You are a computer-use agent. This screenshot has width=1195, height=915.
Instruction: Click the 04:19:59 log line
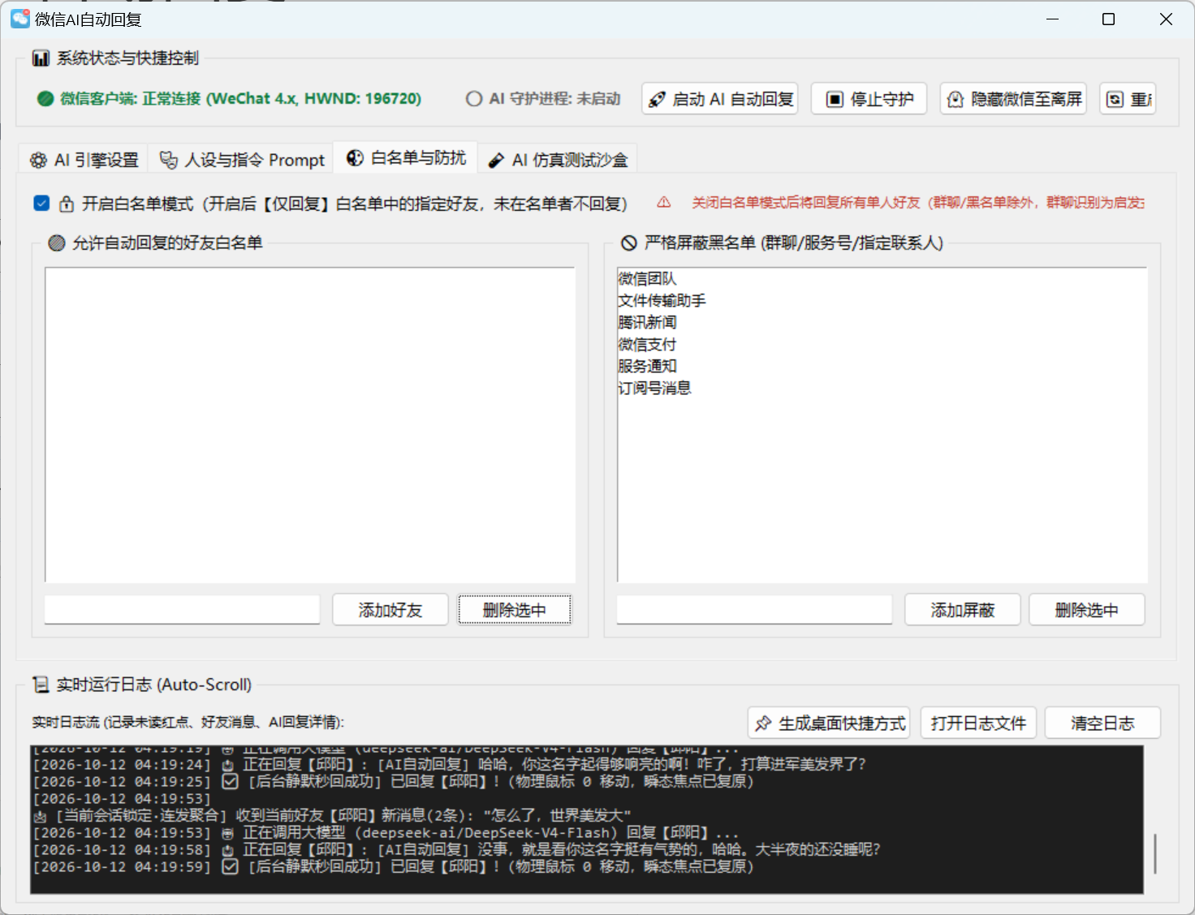393,866
